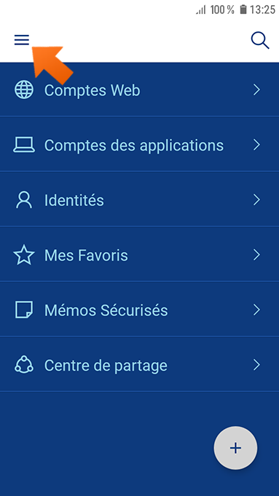
Task: Add new item with plus button
Action: (235, 448)
